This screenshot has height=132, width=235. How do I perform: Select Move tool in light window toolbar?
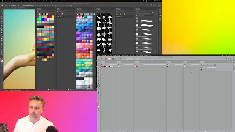98,63
